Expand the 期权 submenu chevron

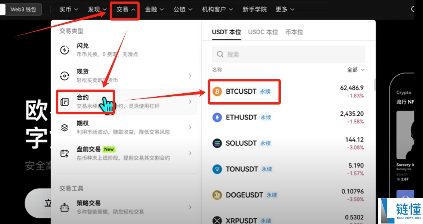190,127
